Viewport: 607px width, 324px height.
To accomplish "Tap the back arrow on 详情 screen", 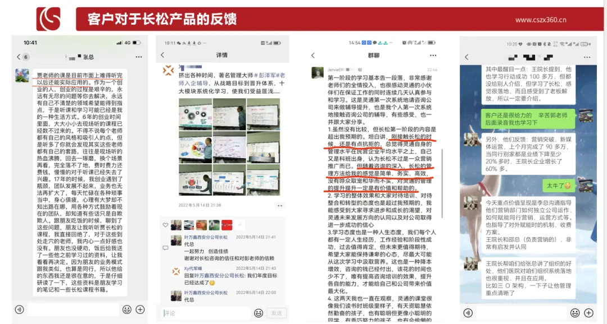I will (162, 55).
